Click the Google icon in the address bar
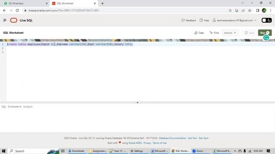This screenshot has height=154, width=275. coord(230,10)
